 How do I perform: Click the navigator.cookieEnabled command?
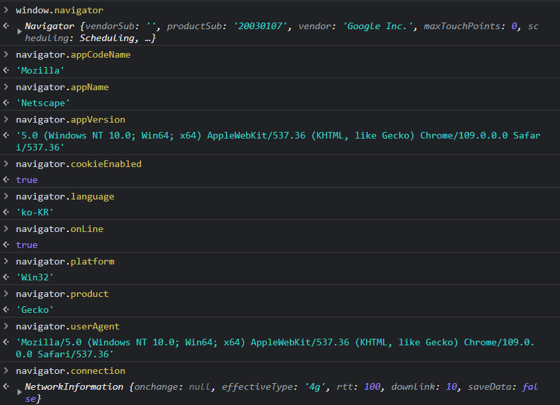[x=79, y=164]
